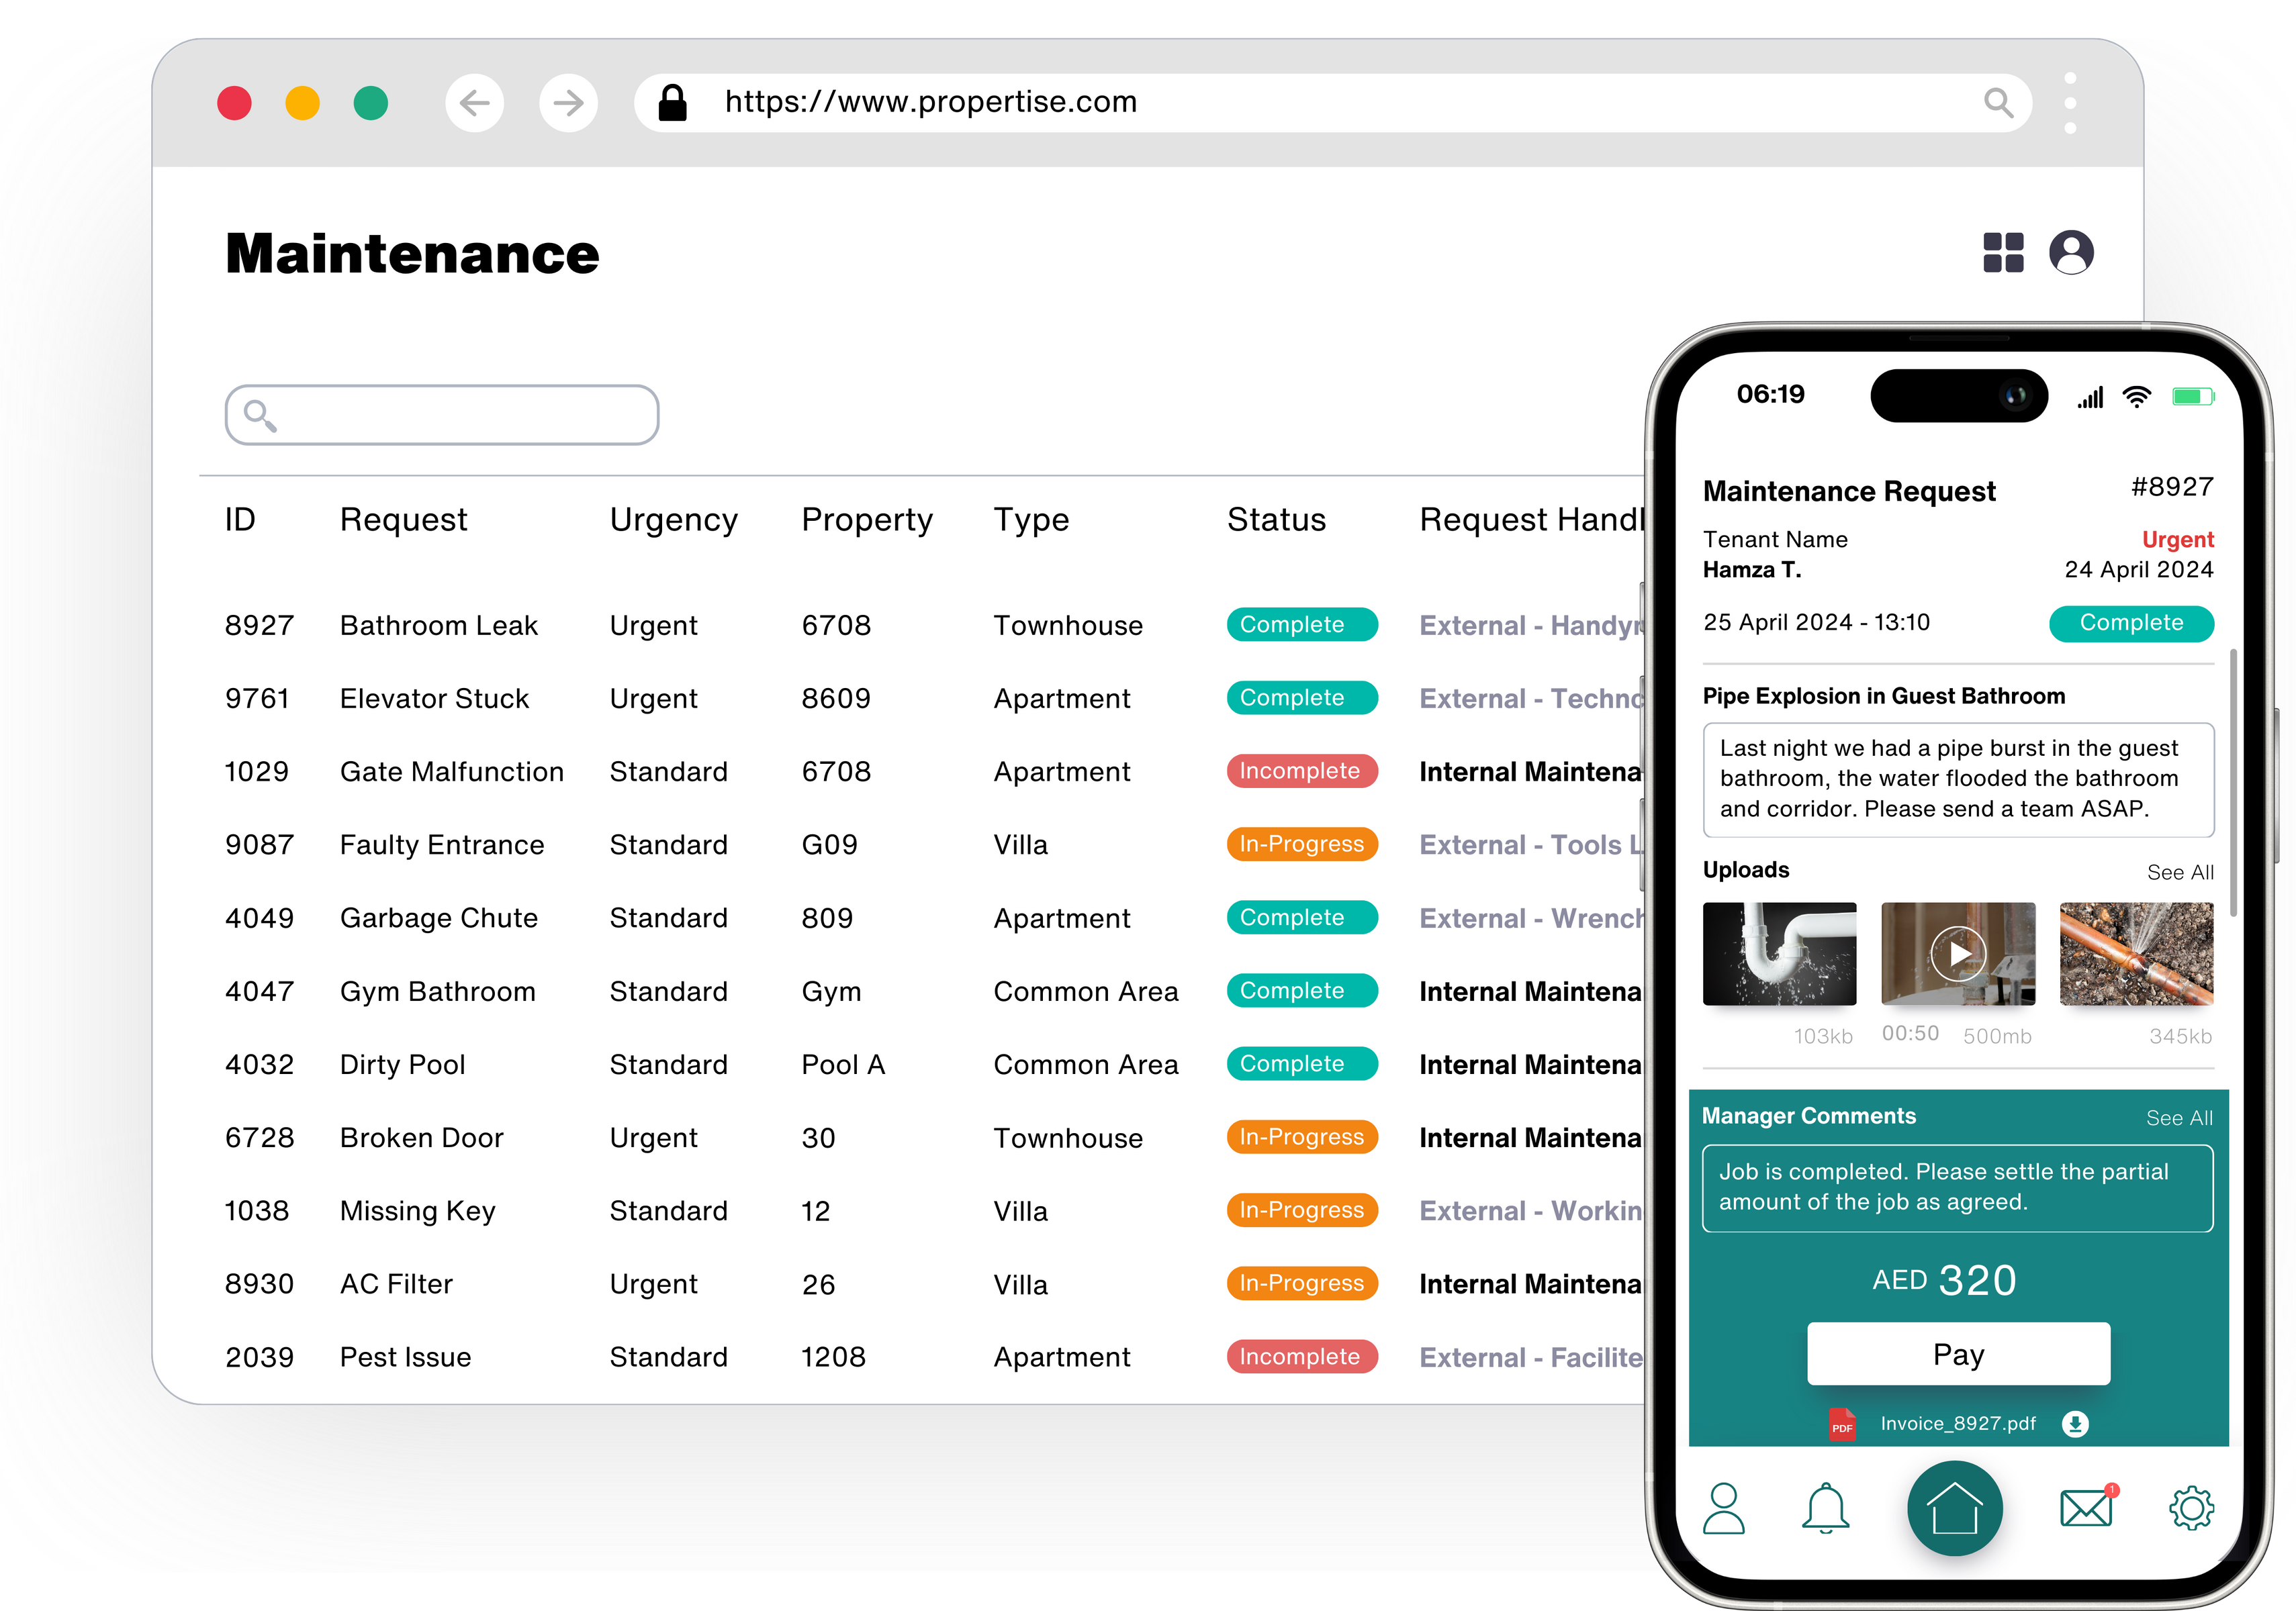Click Complete badge for Elevator Stuck row
This screenshot has height=1611, width=2296.
[x=1302, y=697]
